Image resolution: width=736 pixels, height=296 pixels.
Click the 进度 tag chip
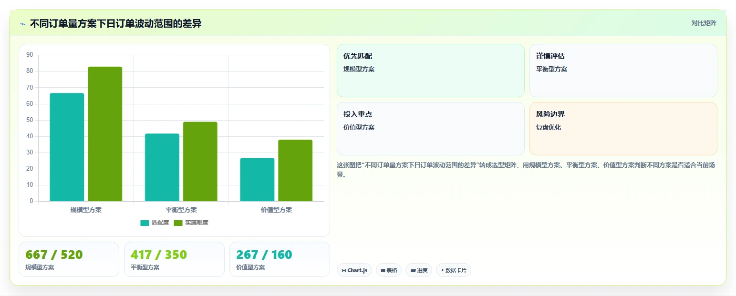pyautogui.click(x=419, y=270)
